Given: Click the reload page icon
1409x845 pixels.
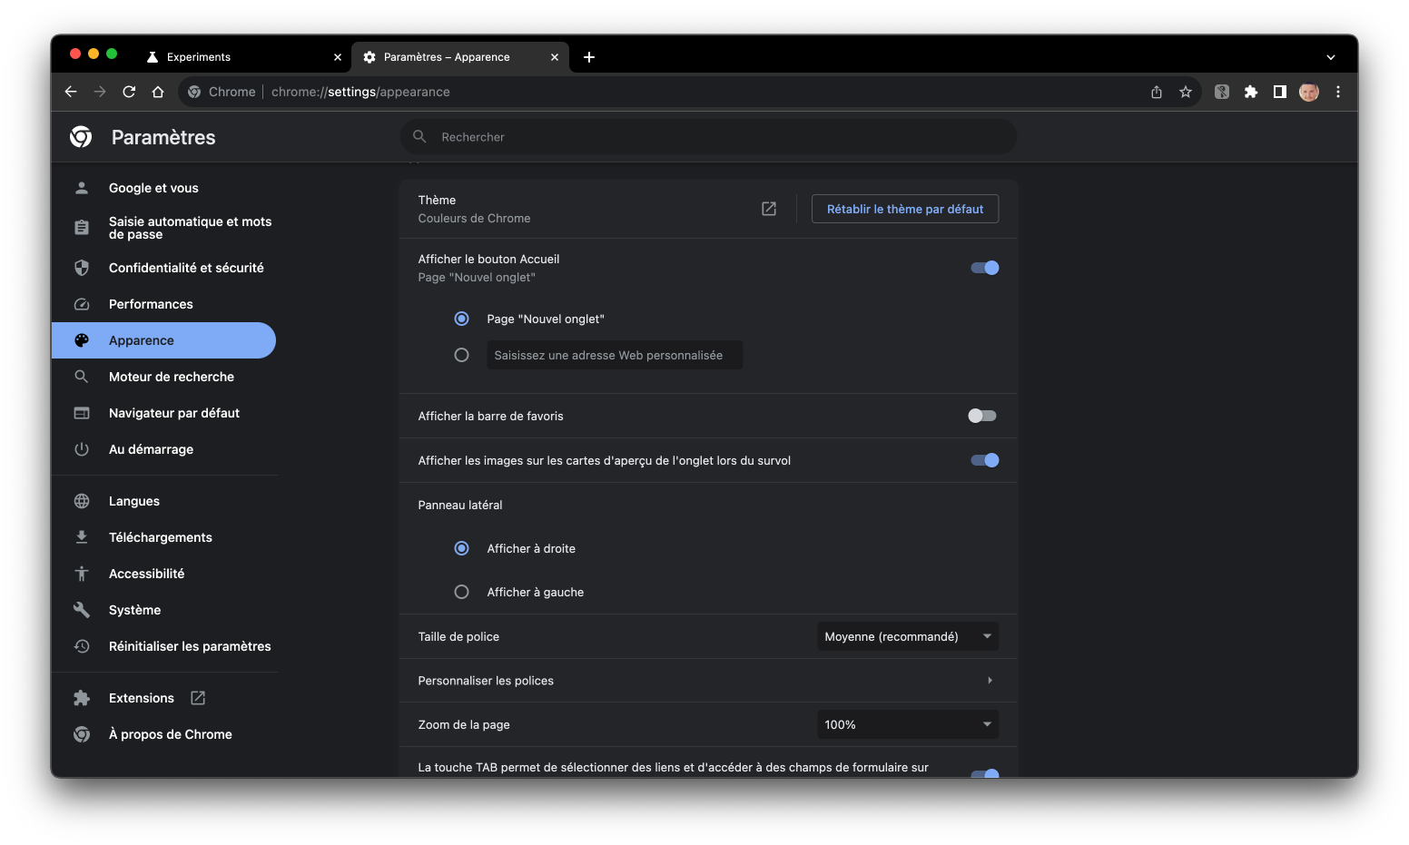Looking at the screenshot, I should (129, 92).
